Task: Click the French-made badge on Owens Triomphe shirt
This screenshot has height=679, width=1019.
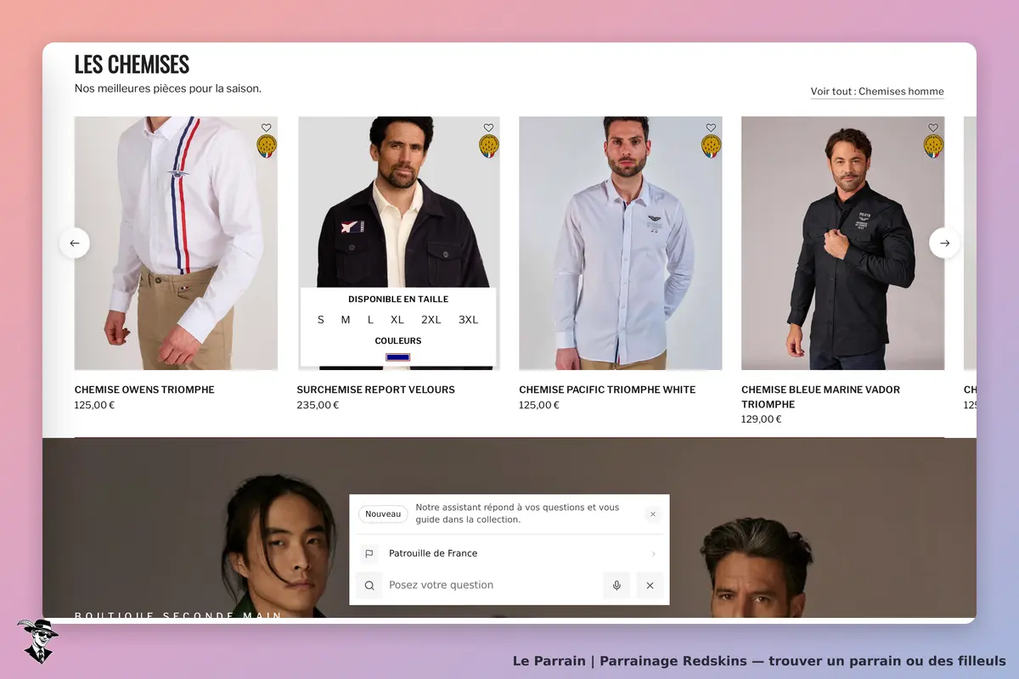Action: [x=267, y=147]
